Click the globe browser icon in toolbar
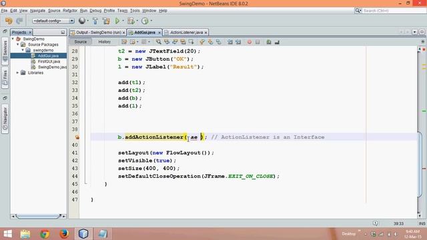This screenshot has height=240, width=427. [x=81, y=21]
